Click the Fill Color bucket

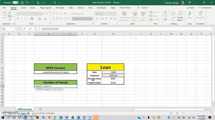point(40,19)
